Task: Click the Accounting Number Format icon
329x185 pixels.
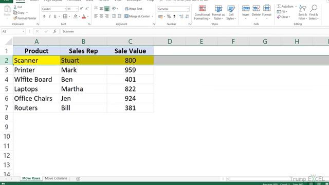Action: [160, 16]
